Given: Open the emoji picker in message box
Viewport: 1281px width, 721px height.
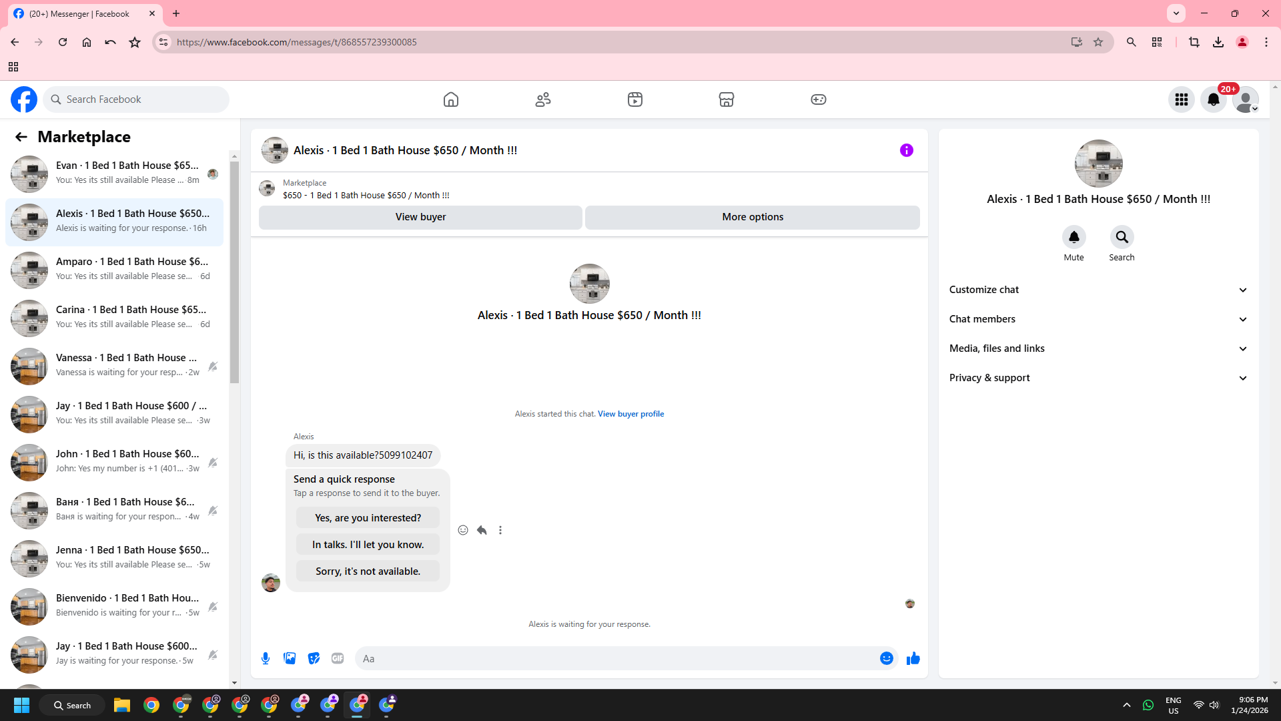Looking at the screenshot, I should (x=886, y=658).
